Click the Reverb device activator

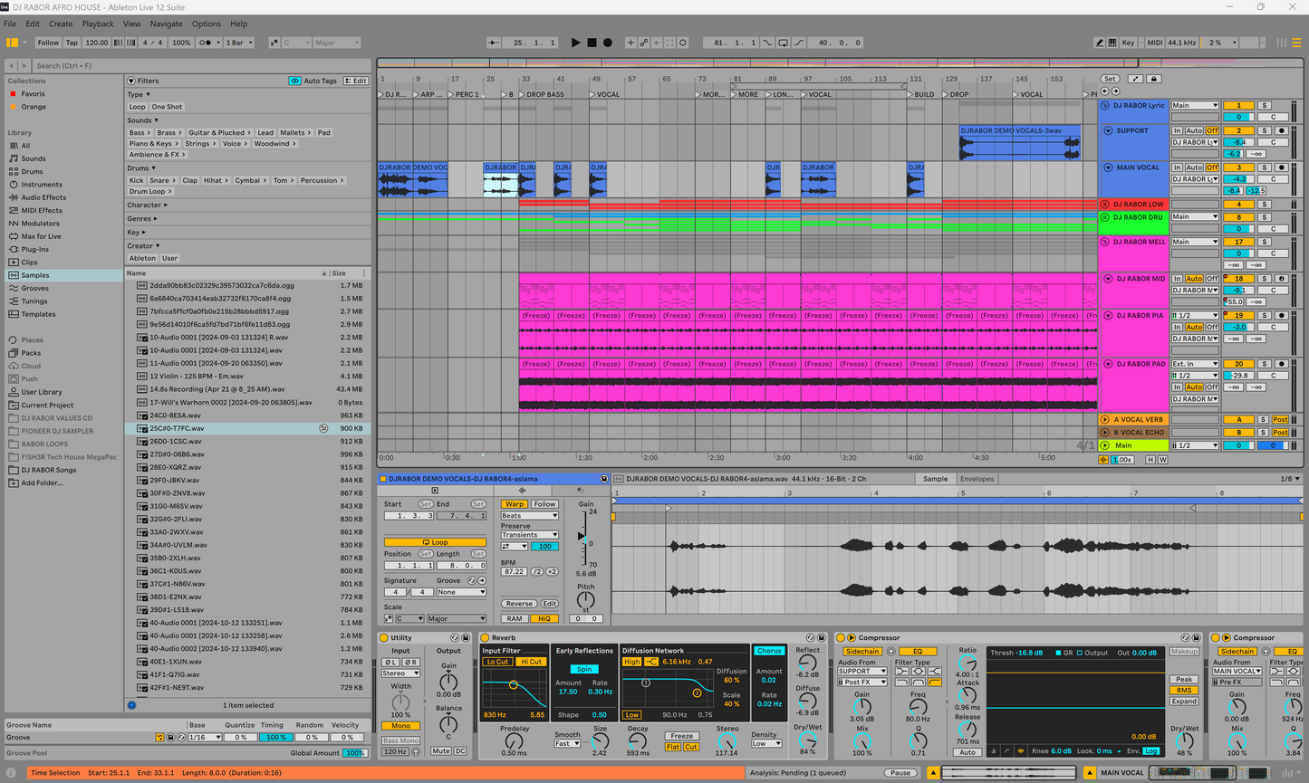[485, 638]
